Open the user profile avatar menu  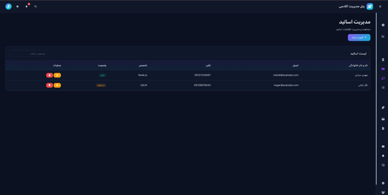8,6
